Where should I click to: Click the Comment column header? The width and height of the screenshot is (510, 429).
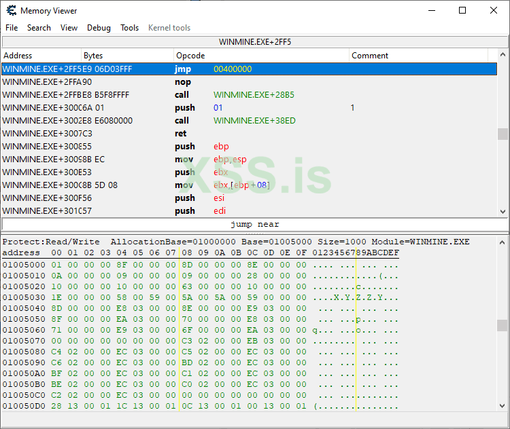[x=422, y=56]
